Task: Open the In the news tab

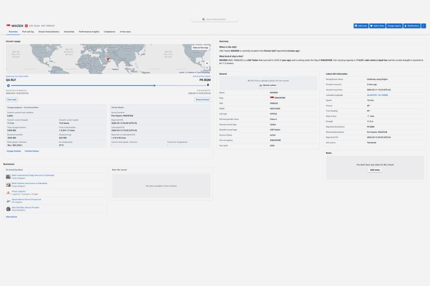Action: [125, 32]
